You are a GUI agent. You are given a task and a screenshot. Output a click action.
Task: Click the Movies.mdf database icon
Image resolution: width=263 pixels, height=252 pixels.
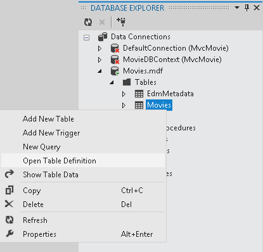(115, 71)
